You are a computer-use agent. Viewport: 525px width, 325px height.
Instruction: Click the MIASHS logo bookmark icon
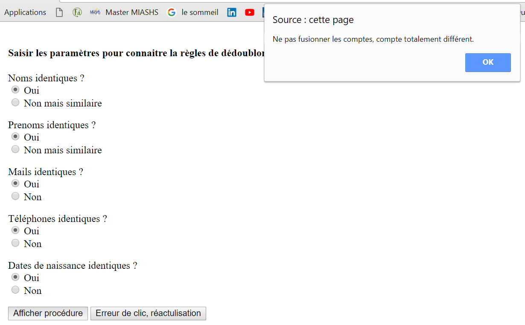coord(95,12)
